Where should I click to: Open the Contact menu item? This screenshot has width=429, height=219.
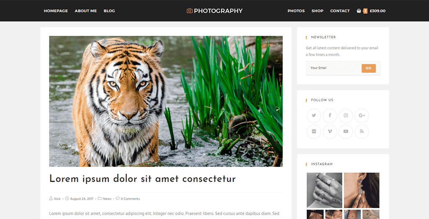340,11
